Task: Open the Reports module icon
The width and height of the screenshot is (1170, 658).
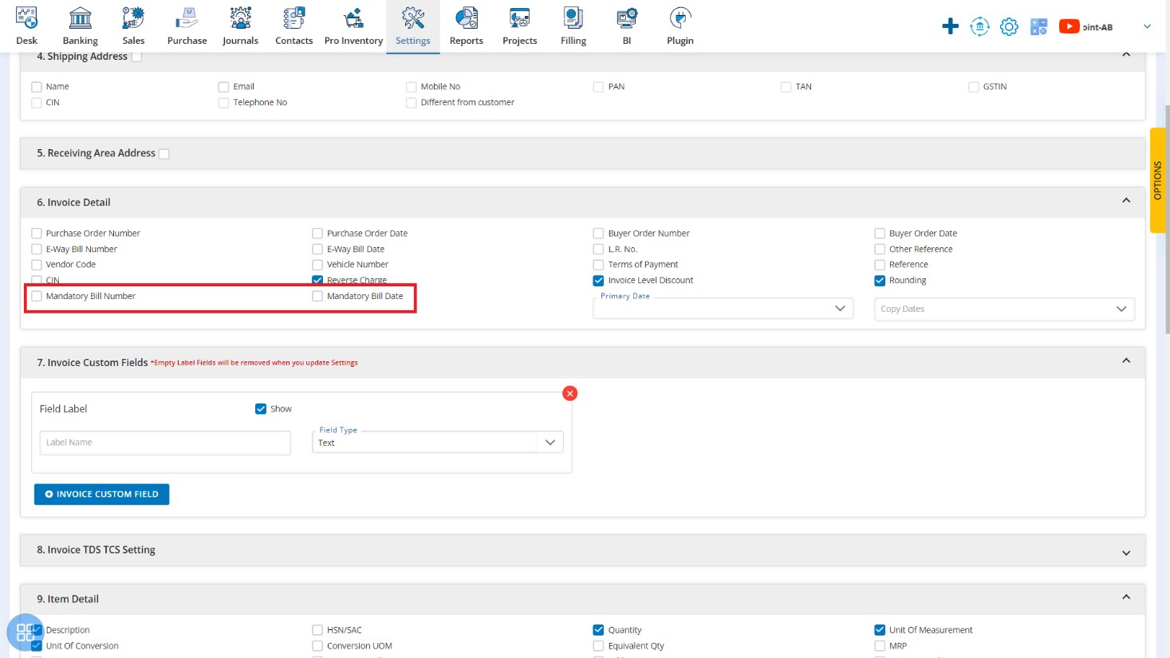Action: tap(467, 18)
